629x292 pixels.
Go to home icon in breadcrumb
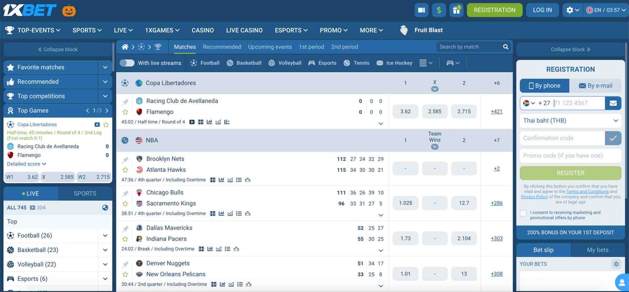[x=125, y=47]
